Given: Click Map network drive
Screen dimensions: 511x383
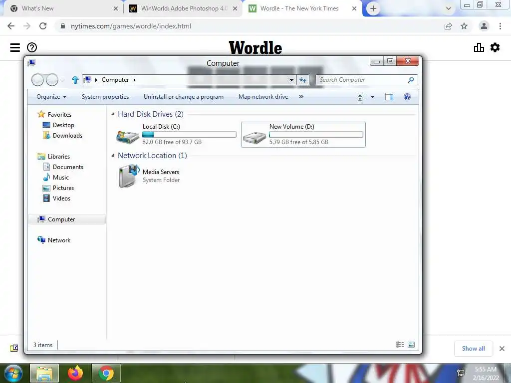Looking at the screenshot, I should [x=263, y=97].
